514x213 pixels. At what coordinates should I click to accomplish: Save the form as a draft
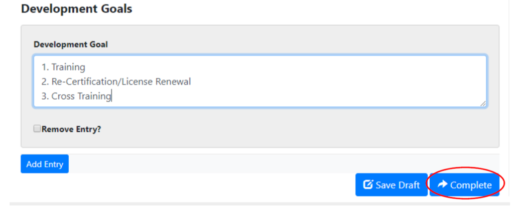coord(391,185)
